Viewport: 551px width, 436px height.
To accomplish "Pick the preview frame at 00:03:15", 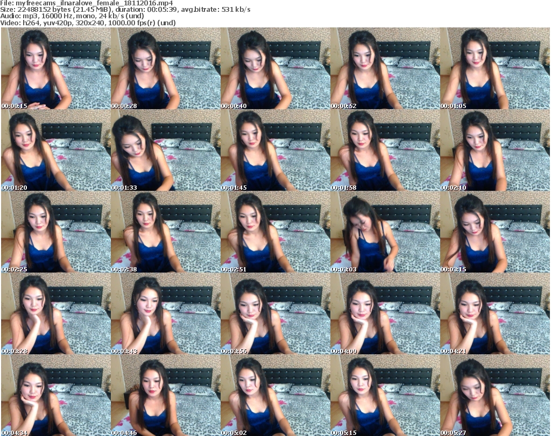I will tap(495, 232).
